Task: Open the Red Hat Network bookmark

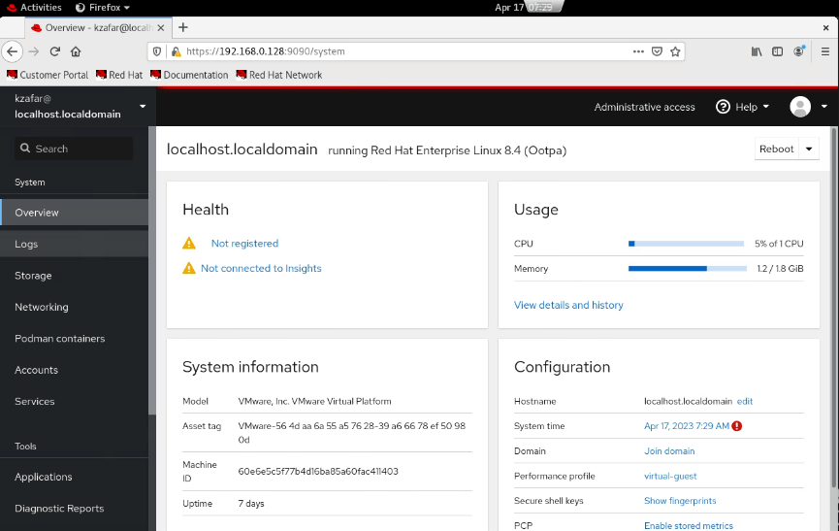Action: pyautogui.click(x=278, y=75)
